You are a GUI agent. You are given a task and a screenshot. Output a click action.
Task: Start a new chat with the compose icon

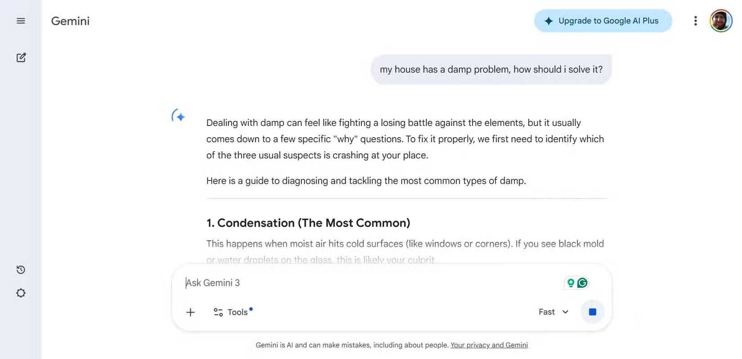click(x=21, y=58)
